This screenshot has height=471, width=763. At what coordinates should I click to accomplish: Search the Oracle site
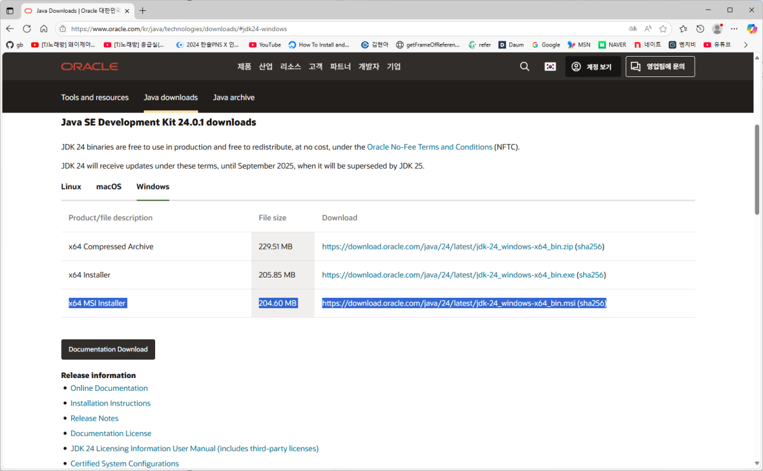525,67
